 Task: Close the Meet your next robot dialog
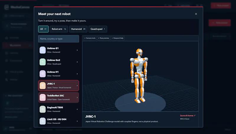(196, 14)
